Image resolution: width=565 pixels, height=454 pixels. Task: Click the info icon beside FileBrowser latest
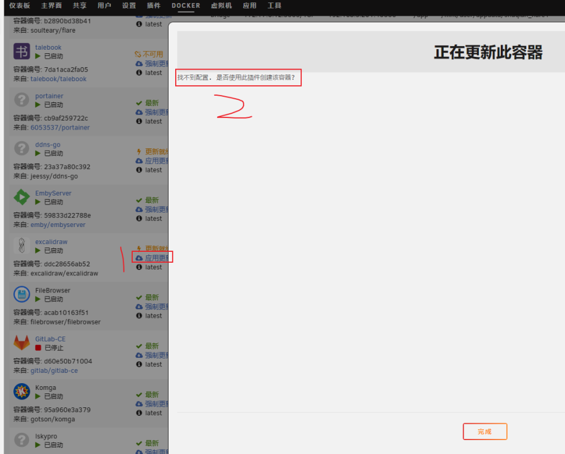tap(139, 315)
